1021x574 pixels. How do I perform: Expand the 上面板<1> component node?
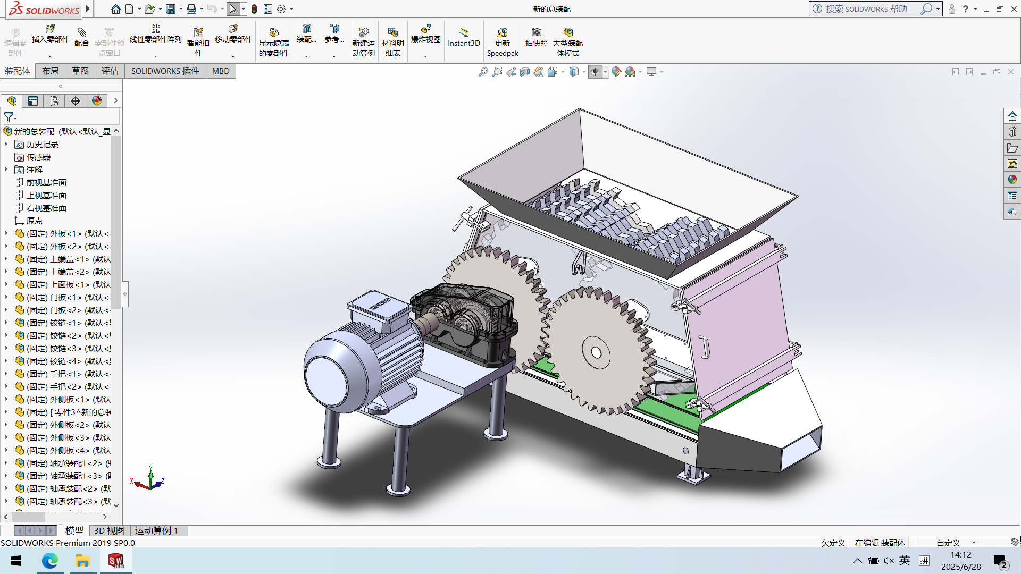tap(6, 284)
